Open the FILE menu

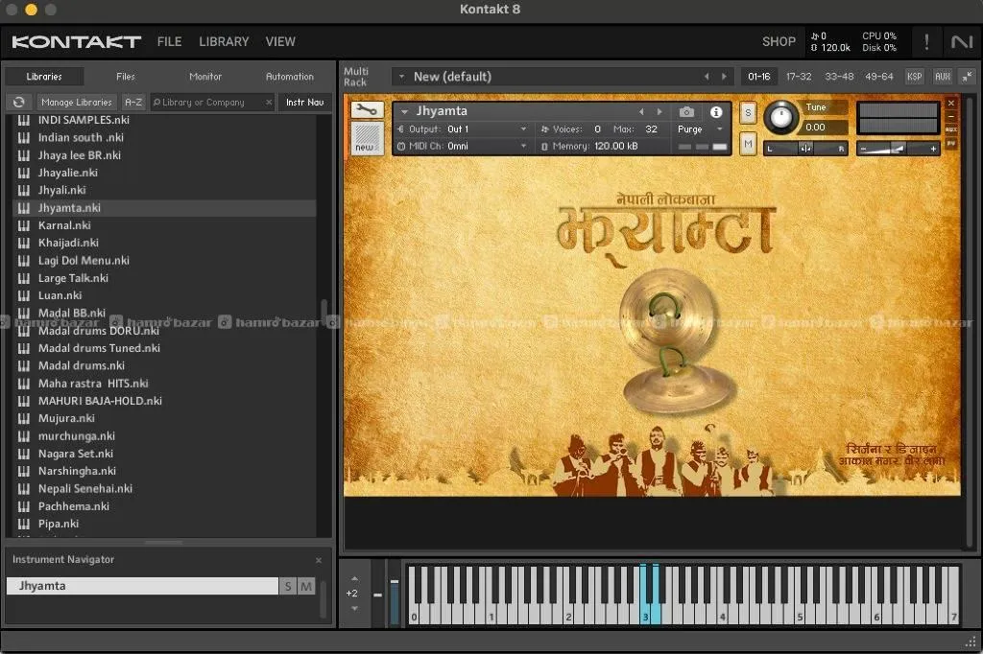169,42
